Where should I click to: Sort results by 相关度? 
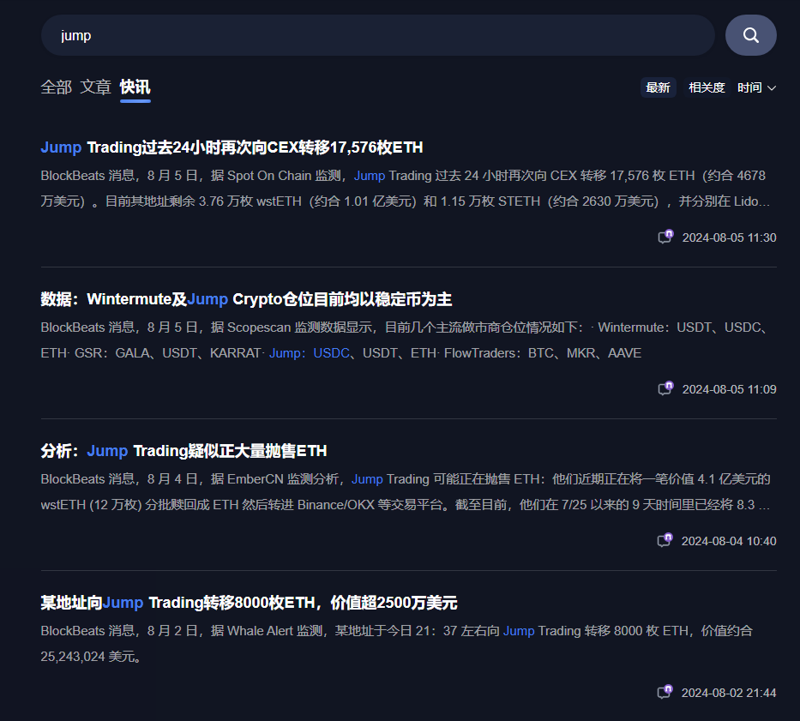[707, 87]
